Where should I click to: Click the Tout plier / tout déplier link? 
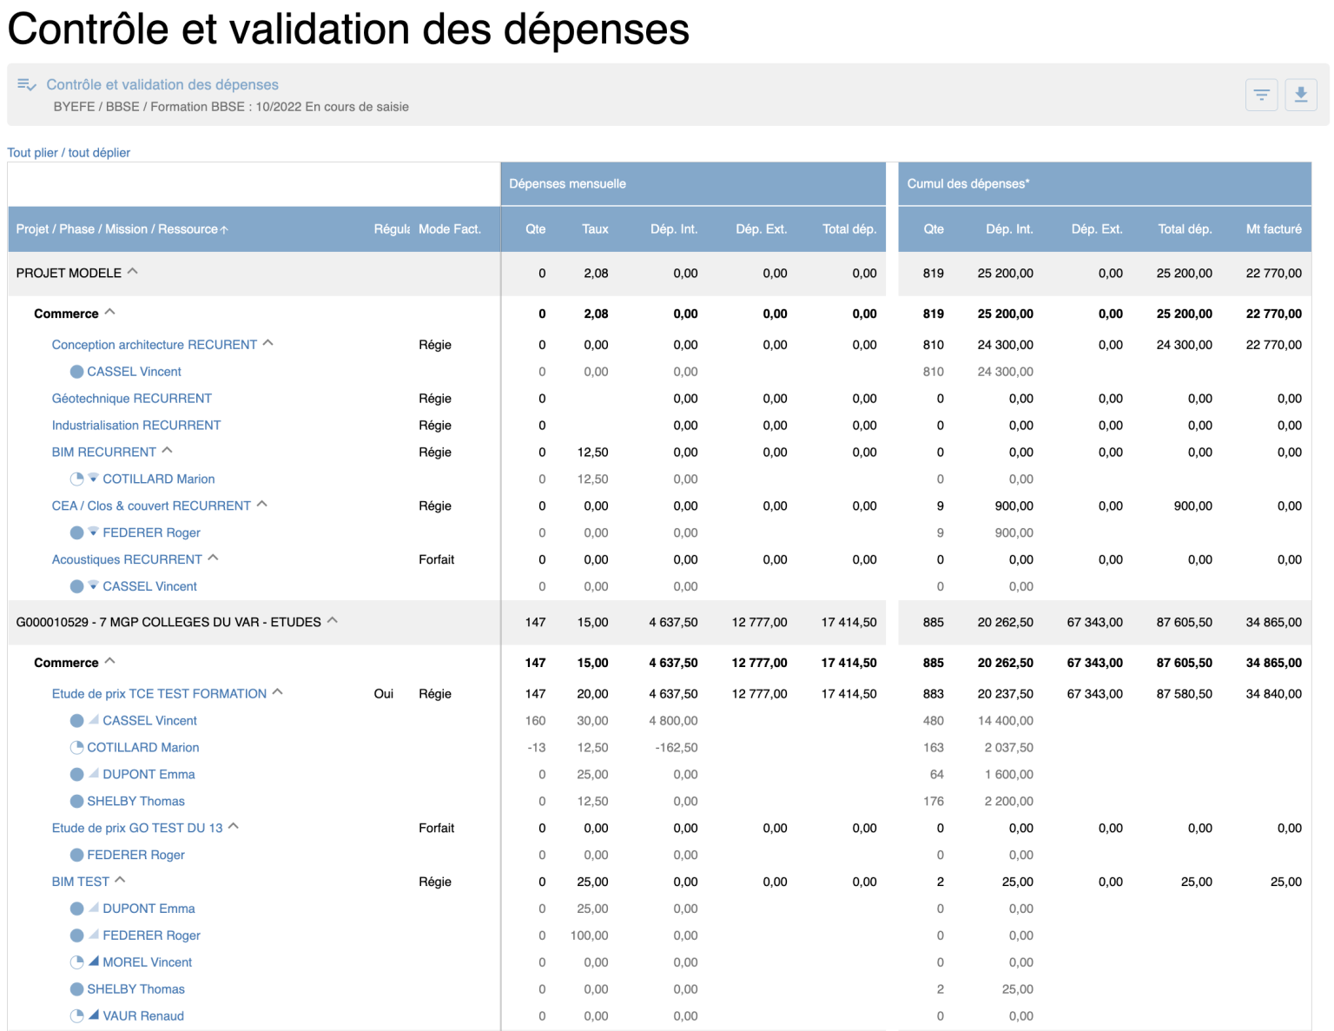point(69,153)
